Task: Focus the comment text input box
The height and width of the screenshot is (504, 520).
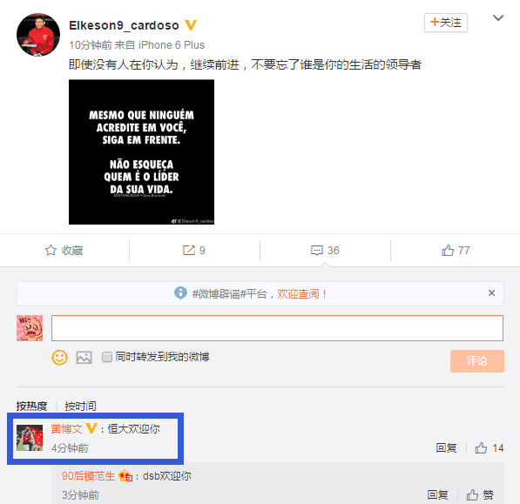Action: (x=277, y=328)
